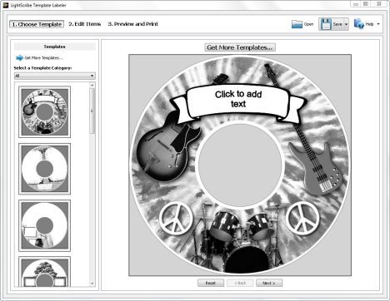Click the LightScribe app icon in title bar
The width and height of the screenshot is (390, 301).
tap(6, 5)
